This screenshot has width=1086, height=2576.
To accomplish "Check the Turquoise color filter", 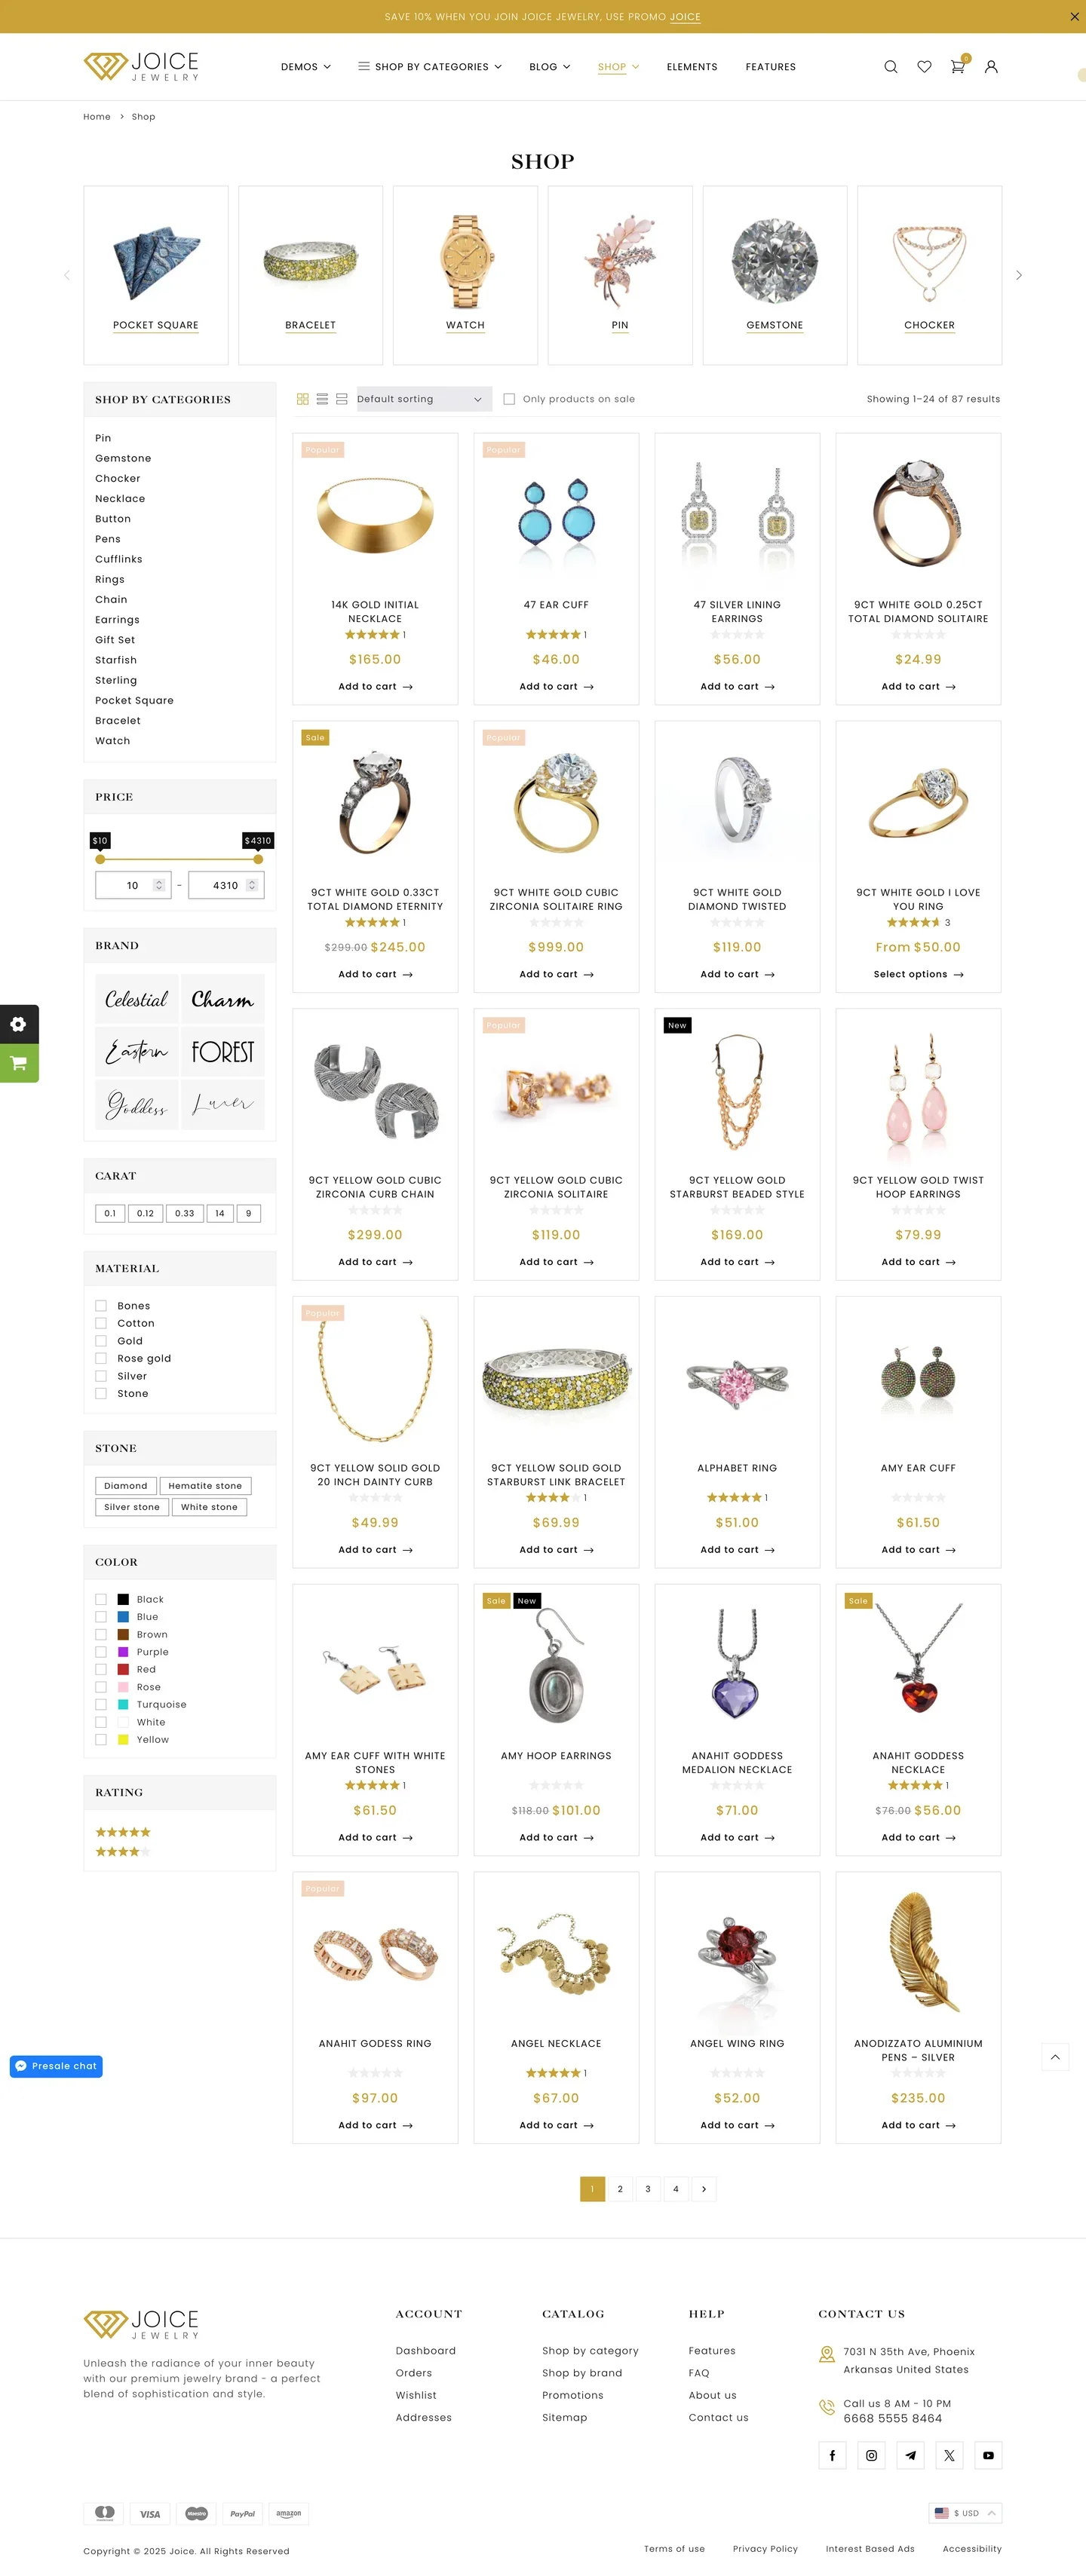I will 101,1704.
